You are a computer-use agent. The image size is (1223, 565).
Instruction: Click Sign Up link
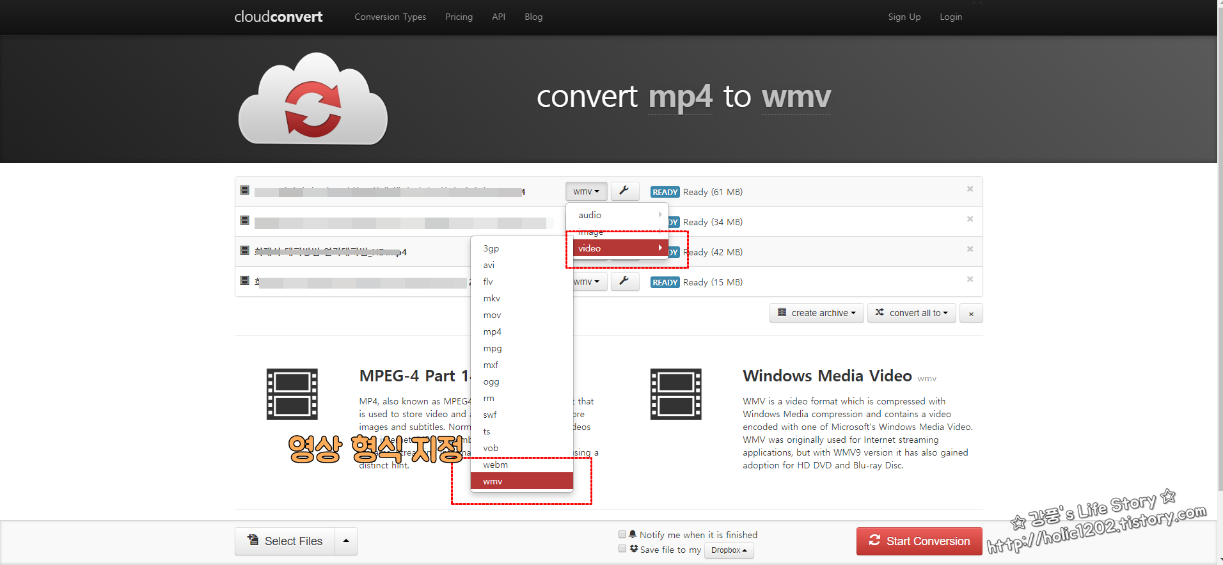tap(904, 17)
